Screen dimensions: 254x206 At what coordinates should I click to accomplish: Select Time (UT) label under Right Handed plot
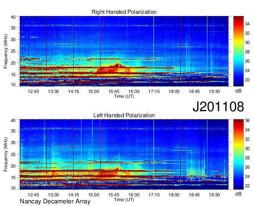[x=124, y=96]
